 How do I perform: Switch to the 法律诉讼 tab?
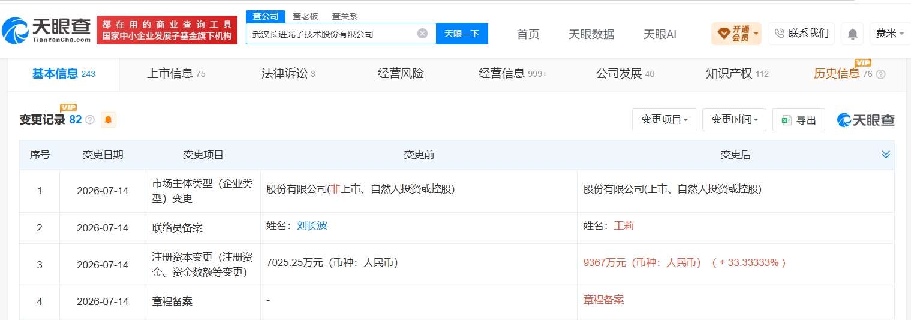tap(288, 74)
